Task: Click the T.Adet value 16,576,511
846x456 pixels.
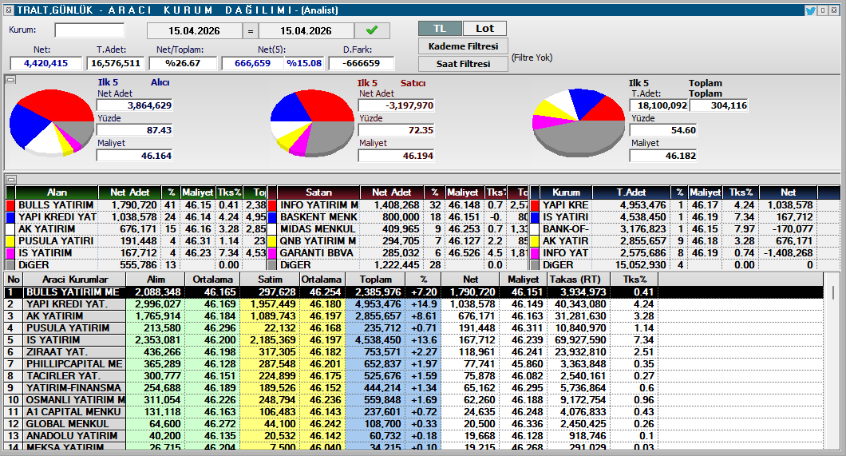Action: [x=116, y=63]
